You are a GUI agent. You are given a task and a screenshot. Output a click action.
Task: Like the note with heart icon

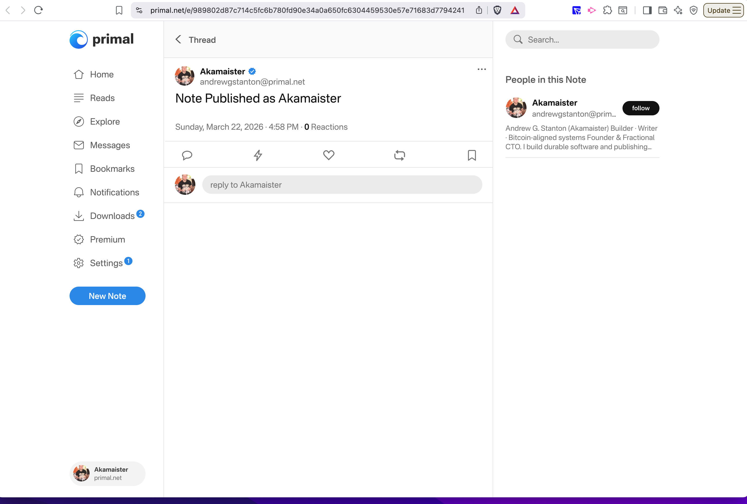click(329, 155)
